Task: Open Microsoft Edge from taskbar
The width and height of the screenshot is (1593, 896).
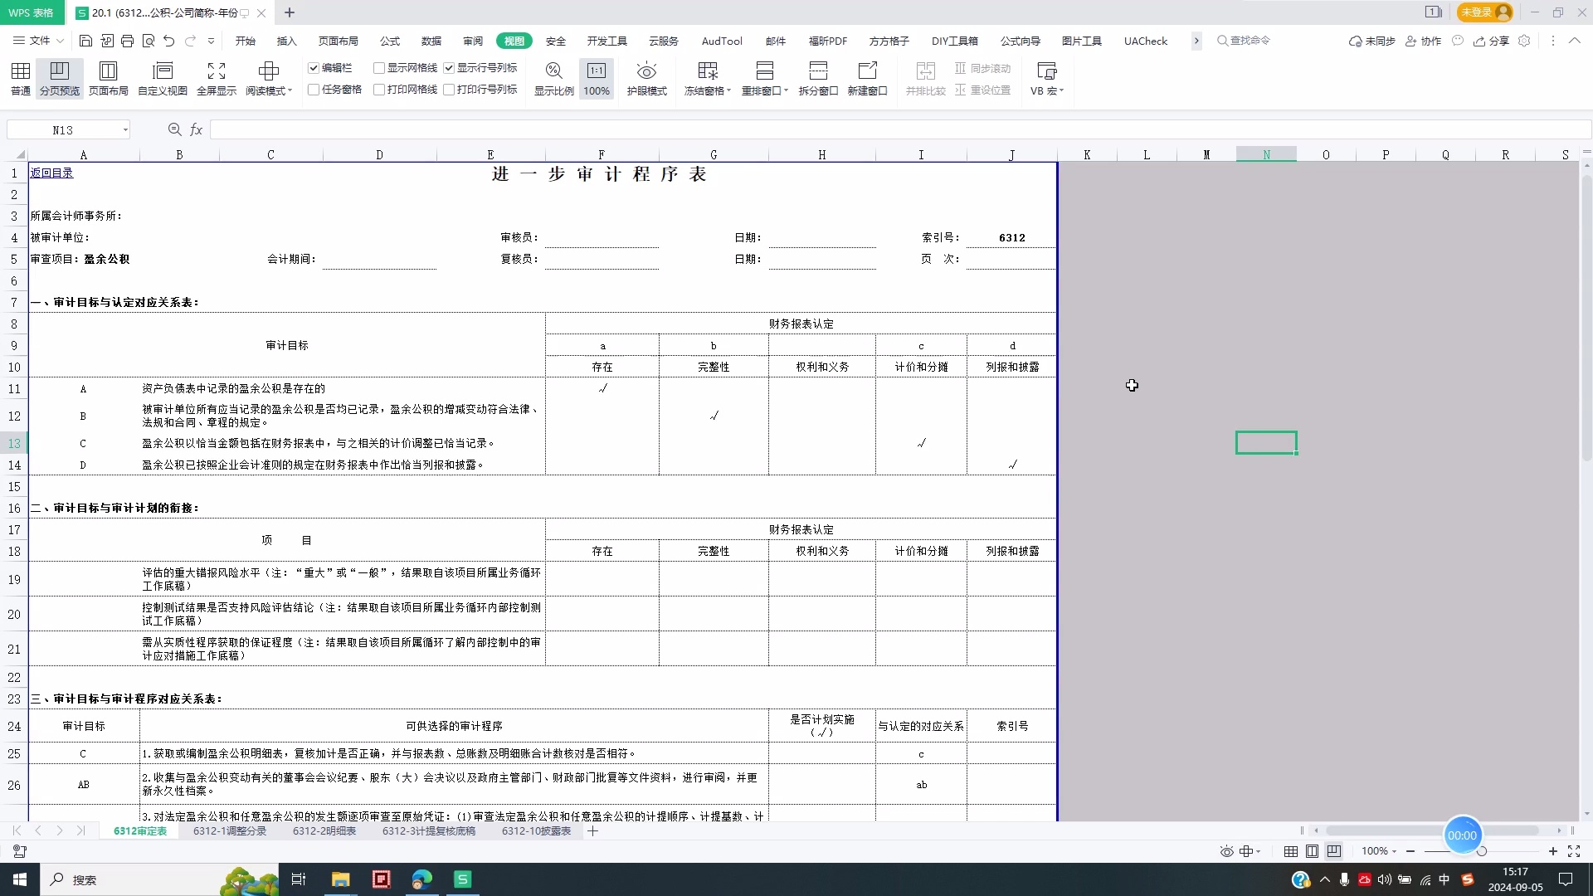Action: [421, 879]
